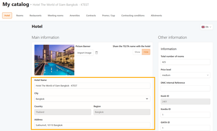This screenshot has width=217, height=131.
Task: Select Show for TO/TA name sharing
Action: 137,52
